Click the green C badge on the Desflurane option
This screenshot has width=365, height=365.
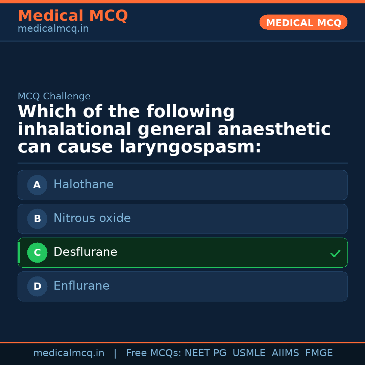tap(37, 252)
